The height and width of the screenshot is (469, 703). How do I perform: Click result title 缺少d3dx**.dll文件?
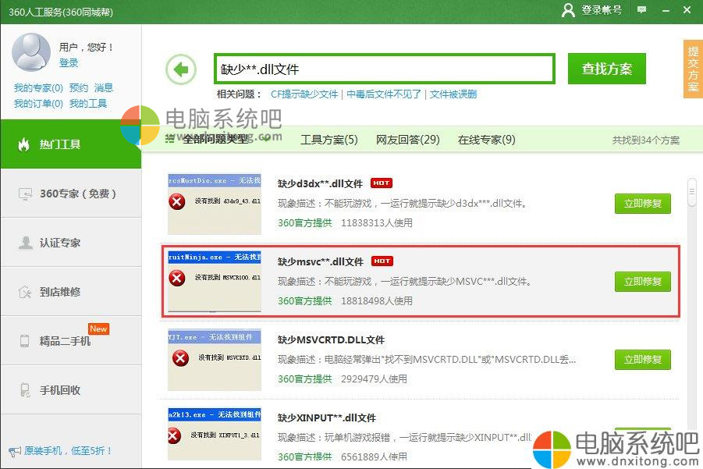(320, 183)
